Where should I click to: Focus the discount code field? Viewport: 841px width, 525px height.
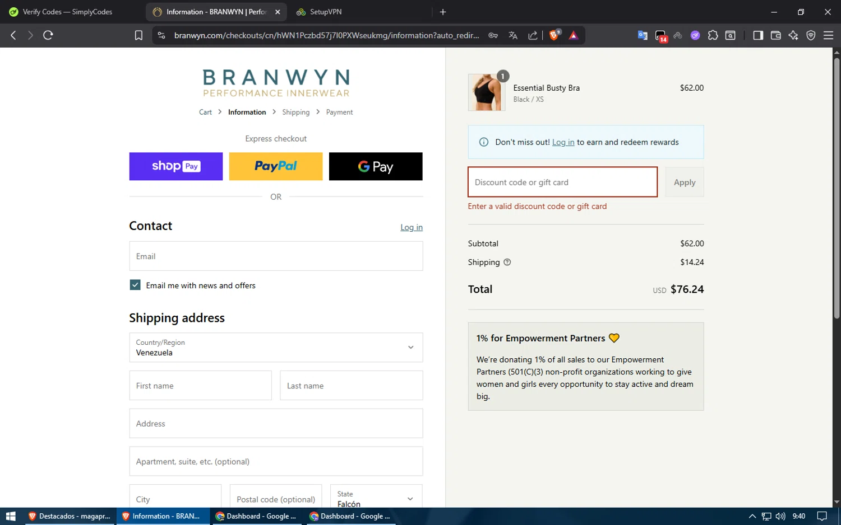(x=562, y=182)
